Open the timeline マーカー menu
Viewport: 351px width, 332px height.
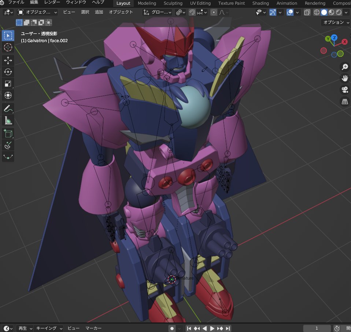pos(93,328)
